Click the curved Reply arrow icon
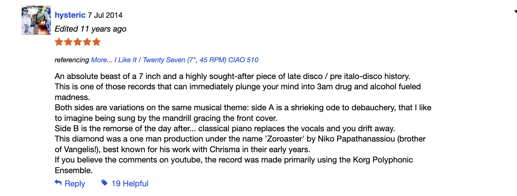This screenshot has width=517, height=196. 58,183
